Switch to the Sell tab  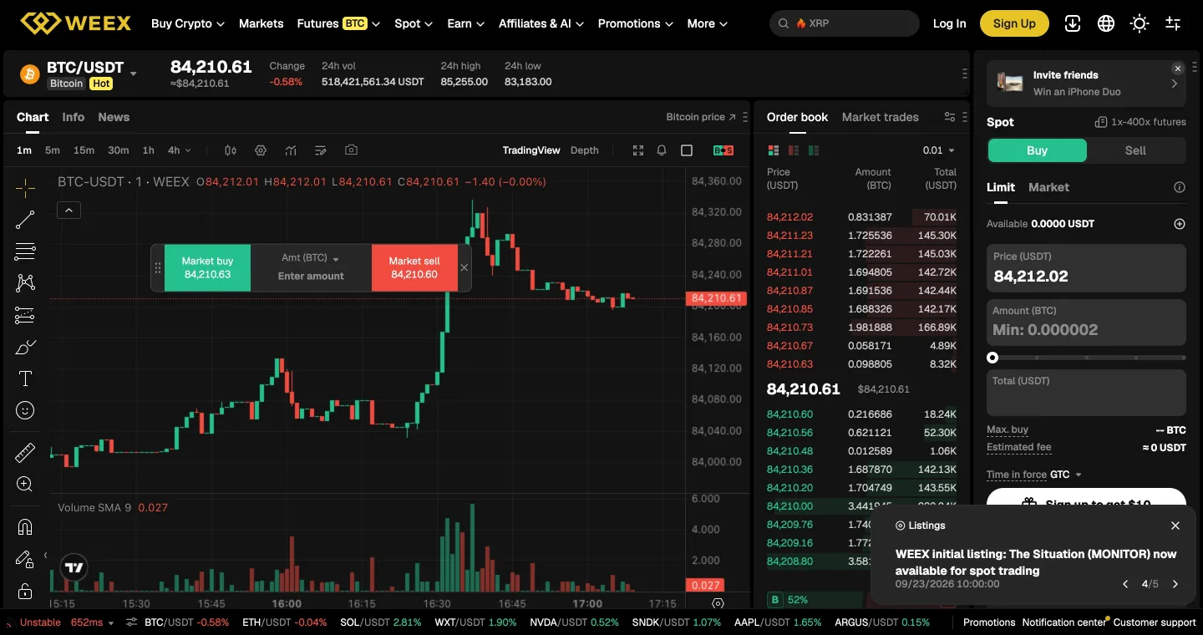pyautogui.click(x=1135, y=150)
